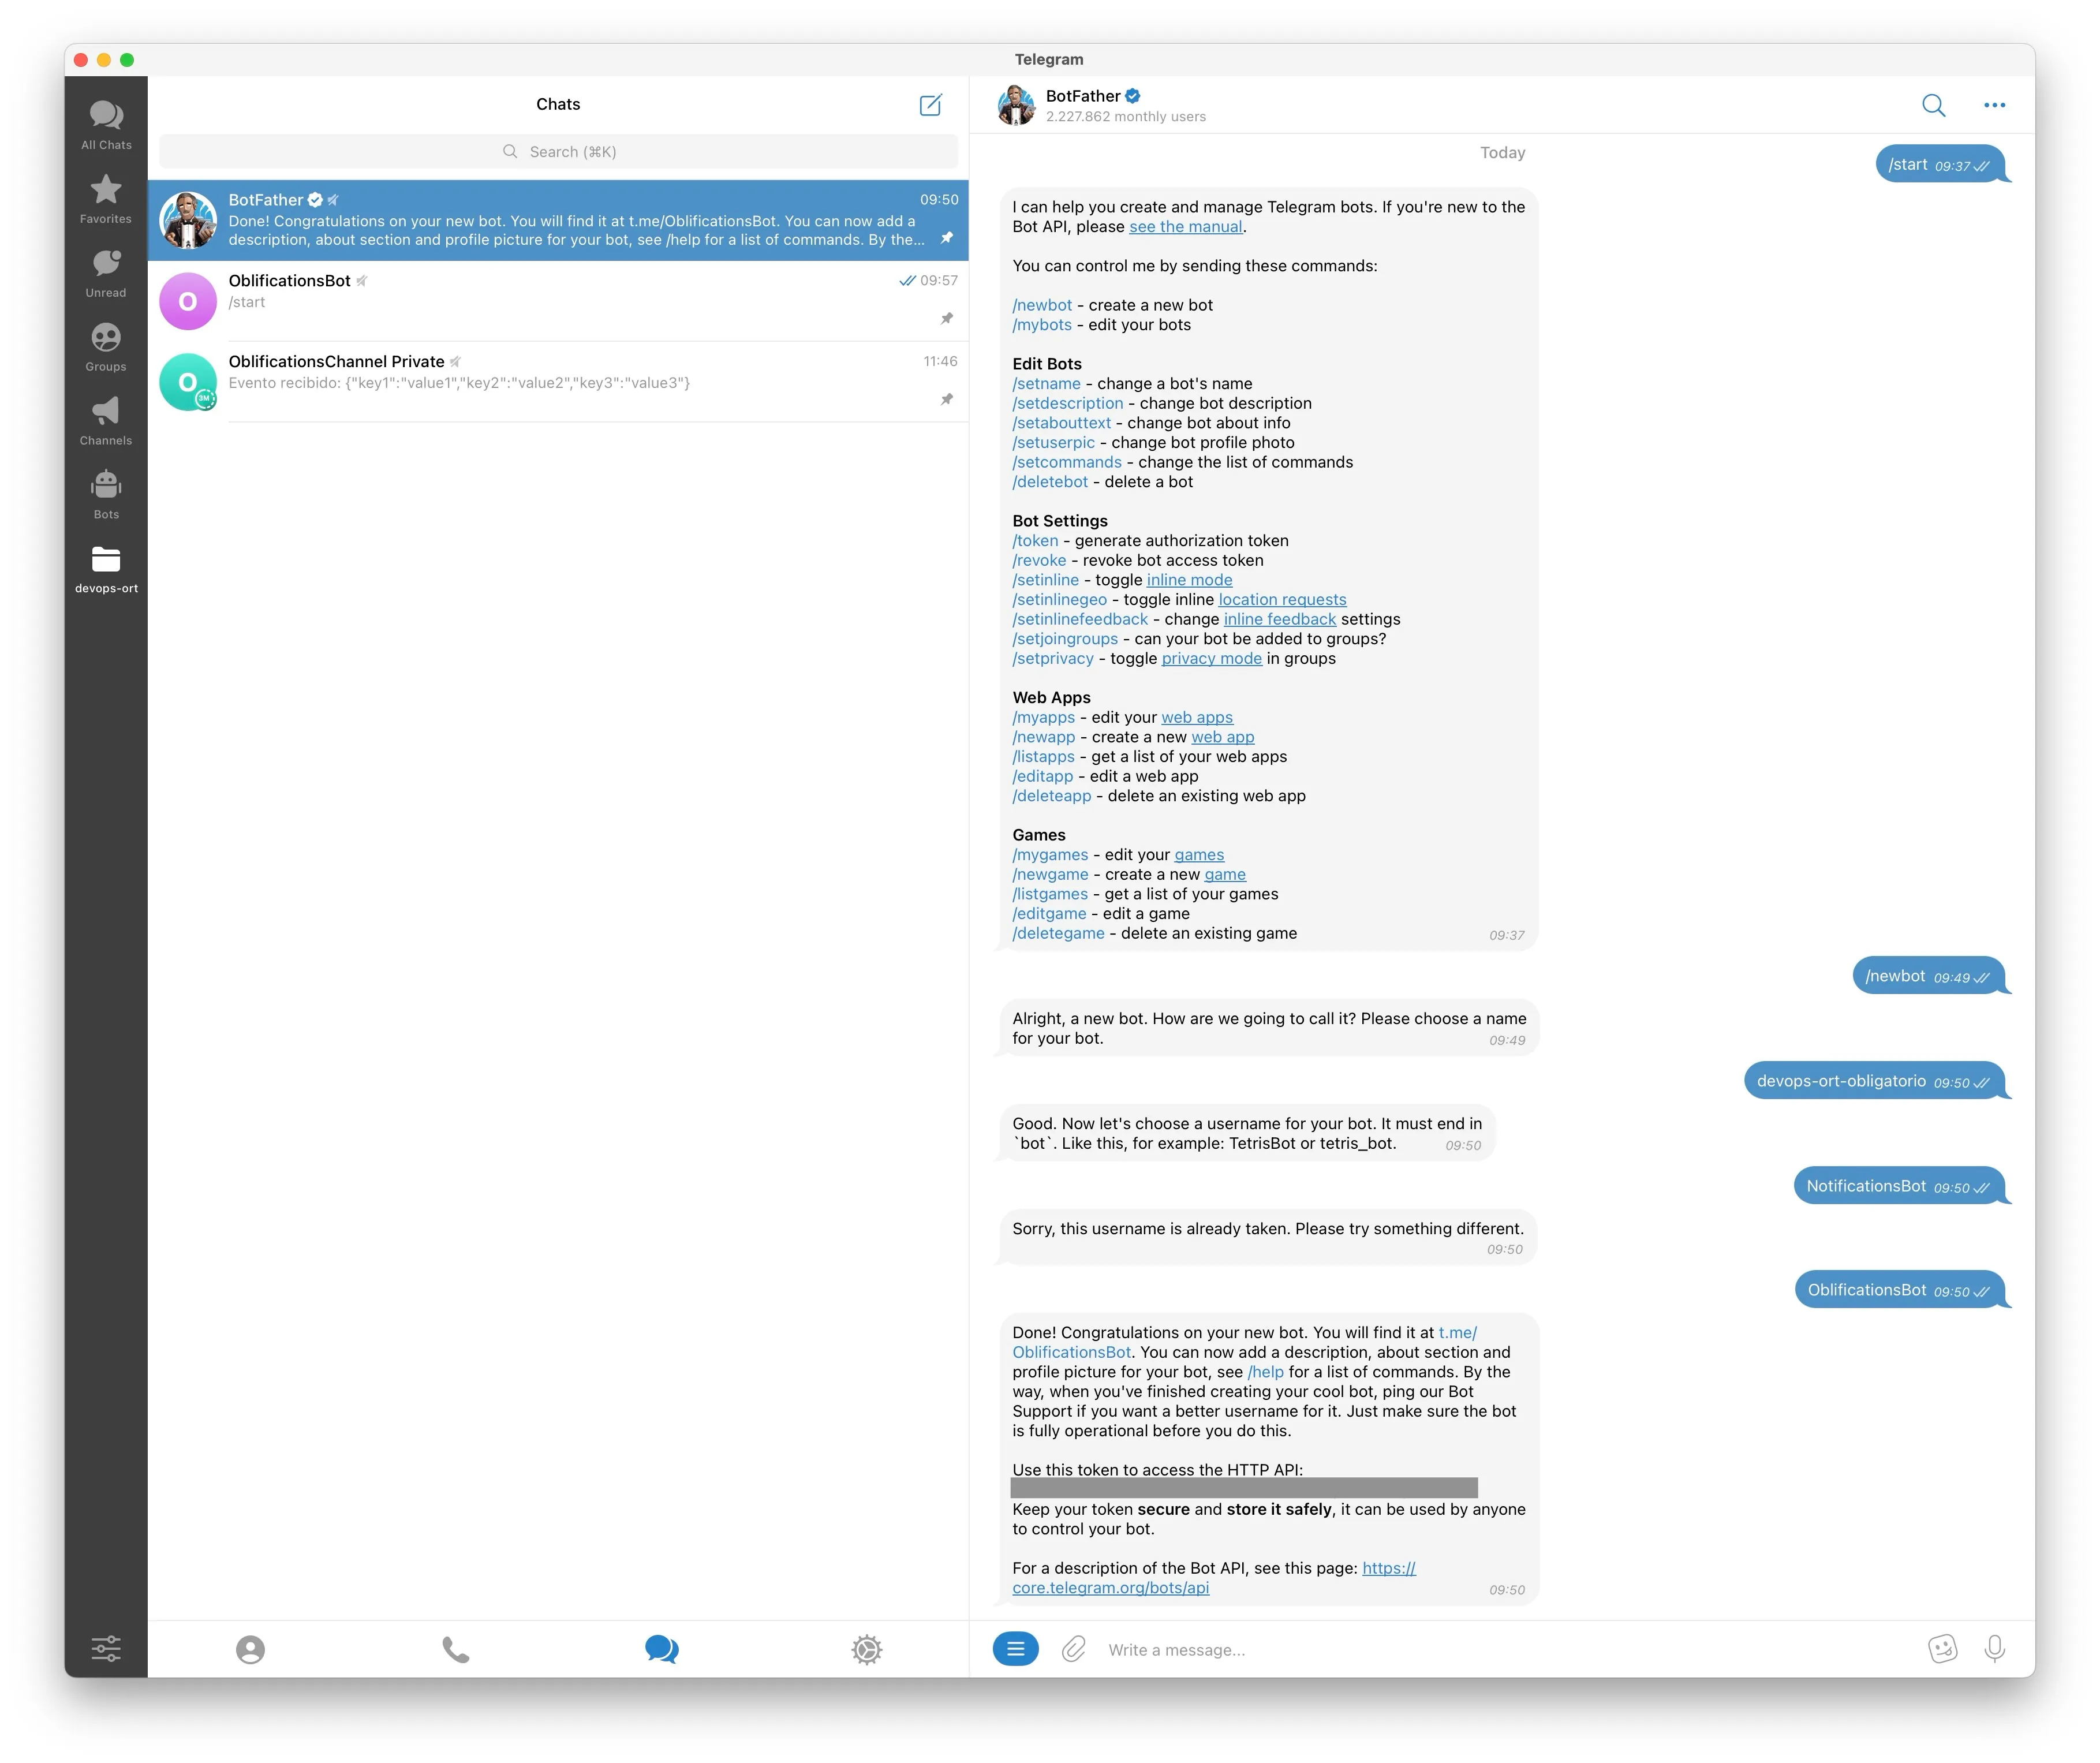The height and width of the screenshot is (1763, 2100).
Task: Record a voice message
Action: (1994, 1648)
